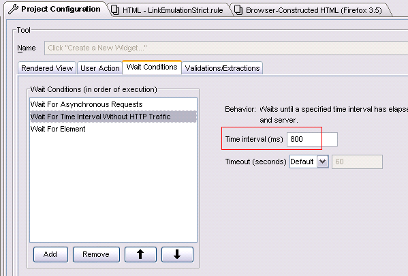Click the Remove button
This screenshot has height=276, width=408.
coord(96,254)
